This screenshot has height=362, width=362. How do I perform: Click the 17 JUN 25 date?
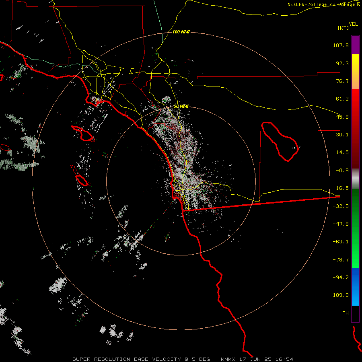coord(255,359)
